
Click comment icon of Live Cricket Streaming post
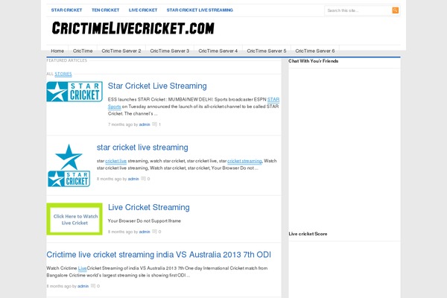point(154,231)
